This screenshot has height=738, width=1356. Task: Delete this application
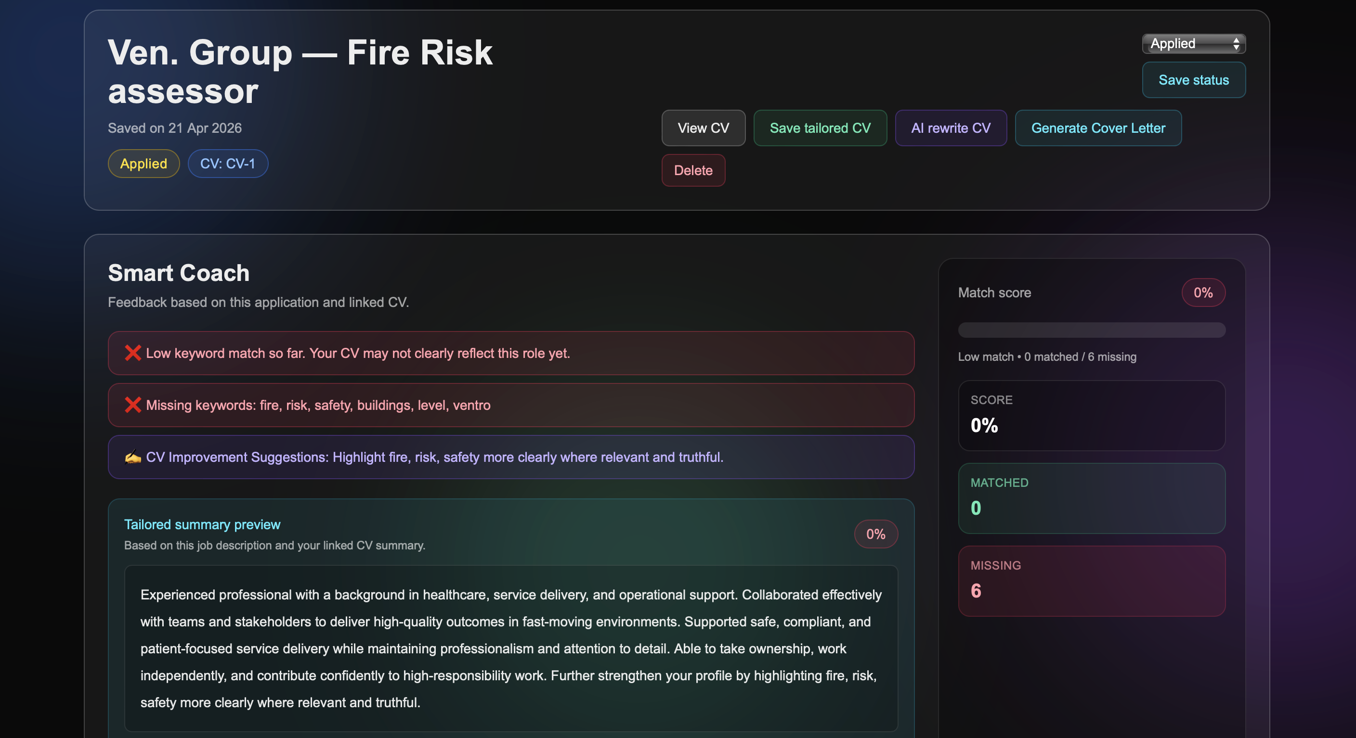click(x=693, y=170)
